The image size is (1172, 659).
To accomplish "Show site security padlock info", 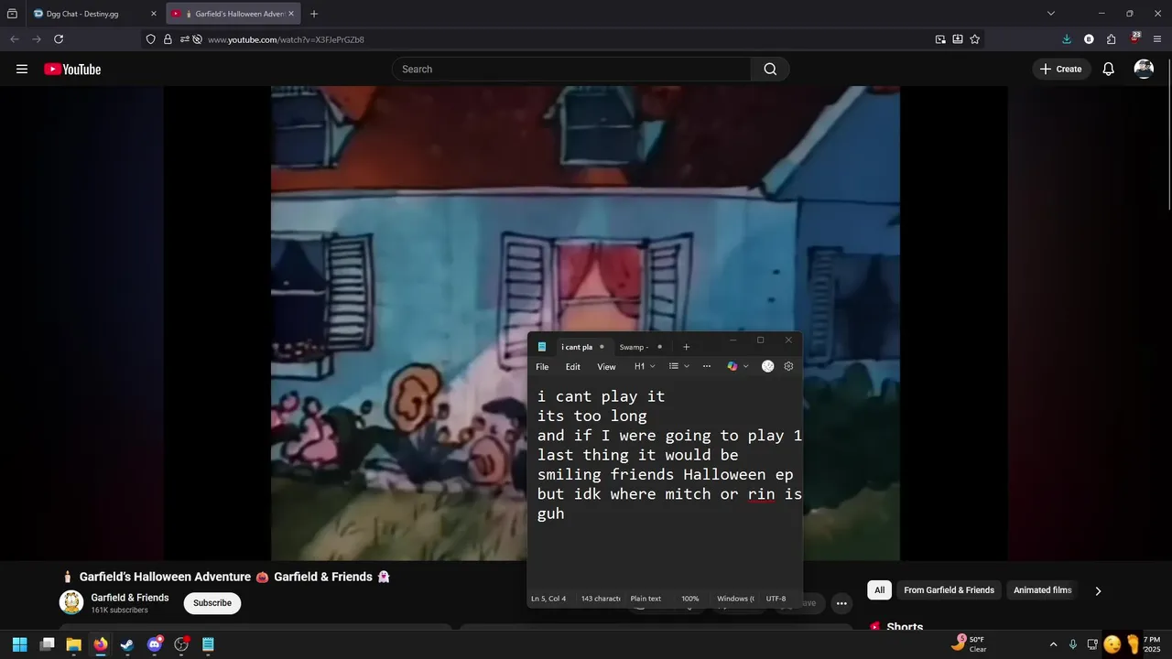I will click(168, 39).
